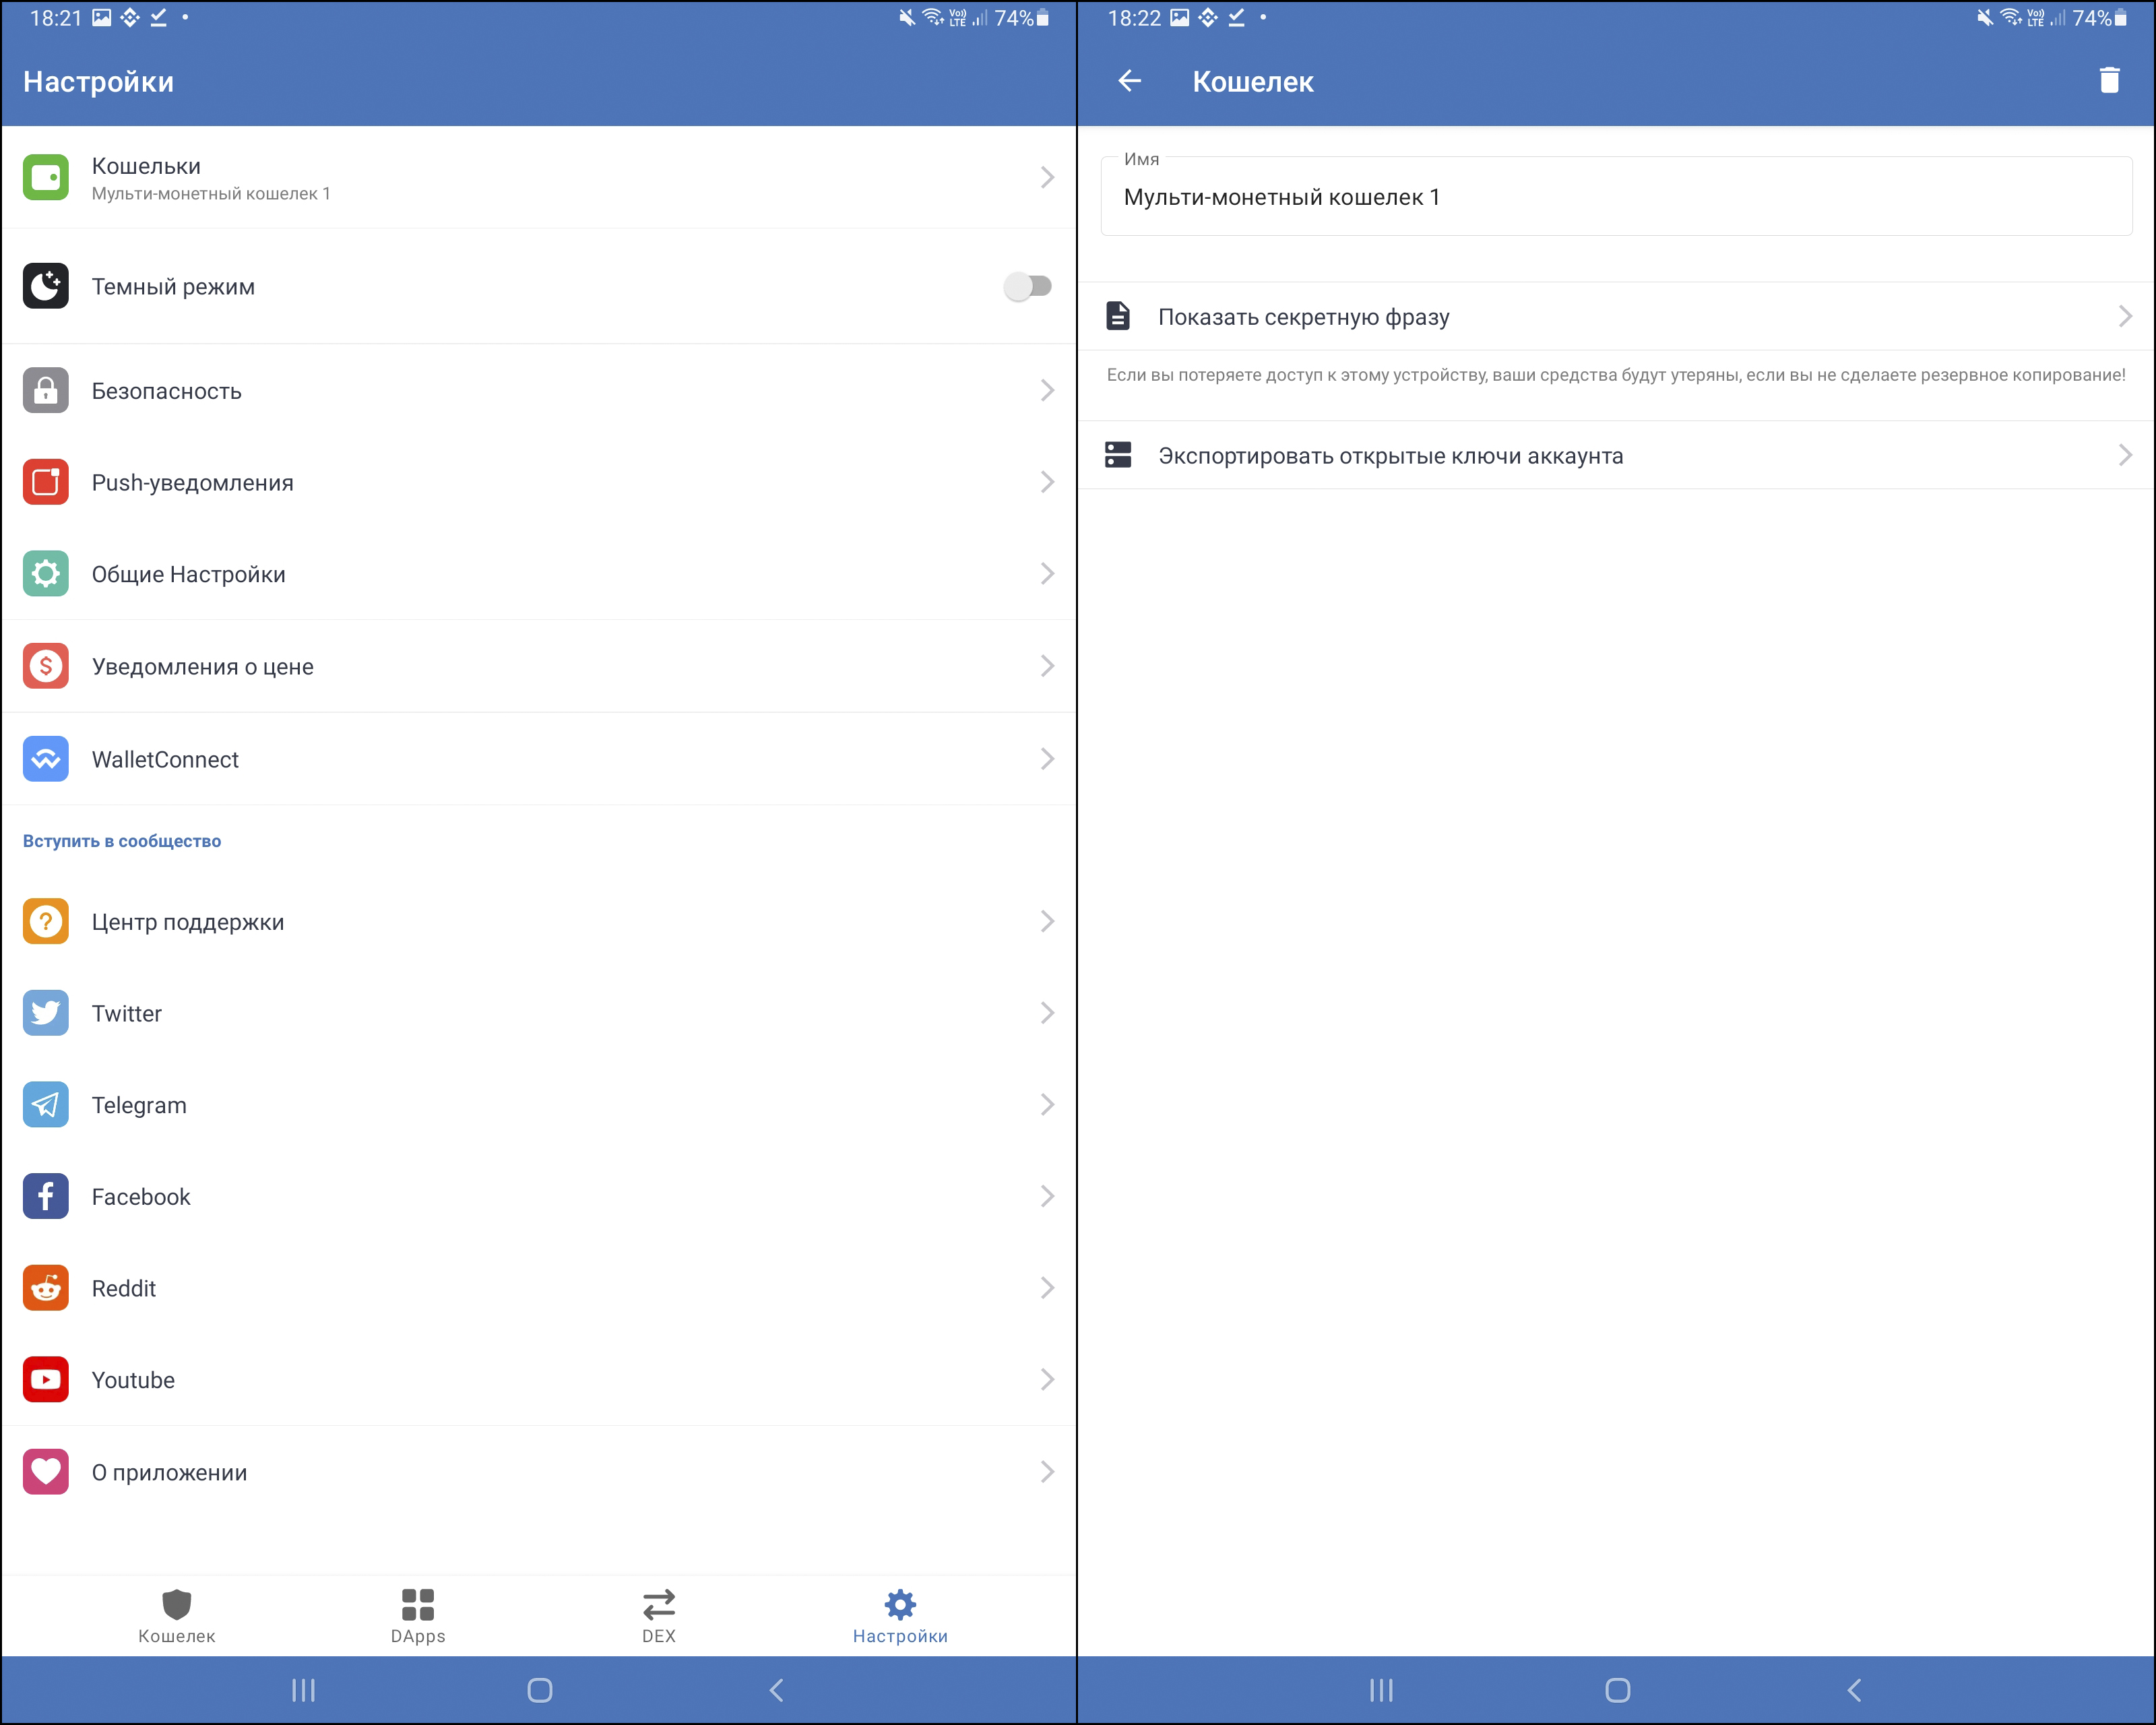
Task: Open Центр поддержки chevron arrow
Action: coord(1047,921)
